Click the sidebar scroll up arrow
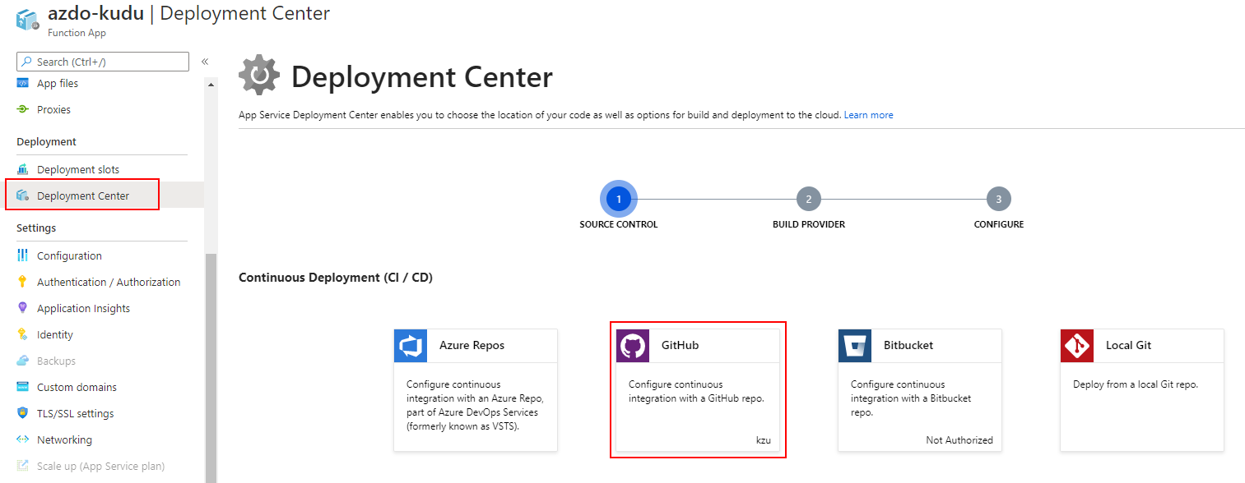1245x483 pixels. click(211, 84)
